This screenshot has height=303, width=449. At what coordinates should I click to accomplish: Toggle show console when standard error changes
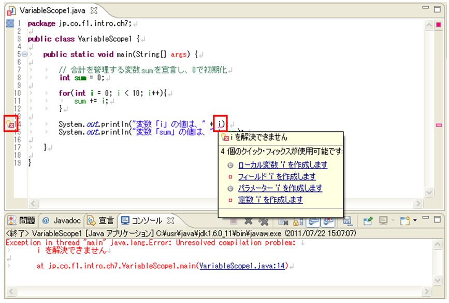[328, 221]
